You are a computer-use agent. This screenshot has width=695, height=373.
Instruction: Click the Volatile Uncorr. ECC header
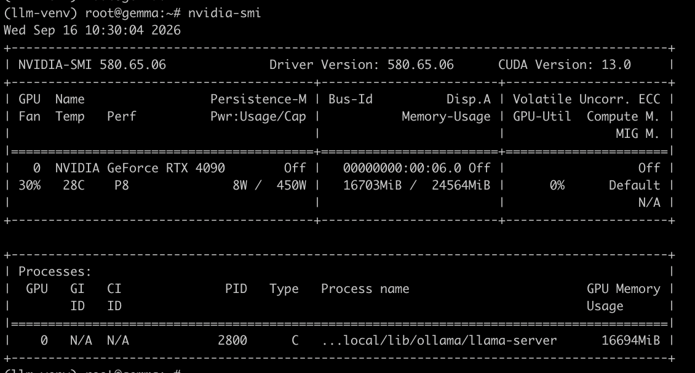click(x=587, y=99)
